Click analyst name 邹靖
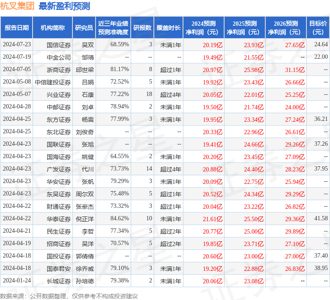 (88, 57)
